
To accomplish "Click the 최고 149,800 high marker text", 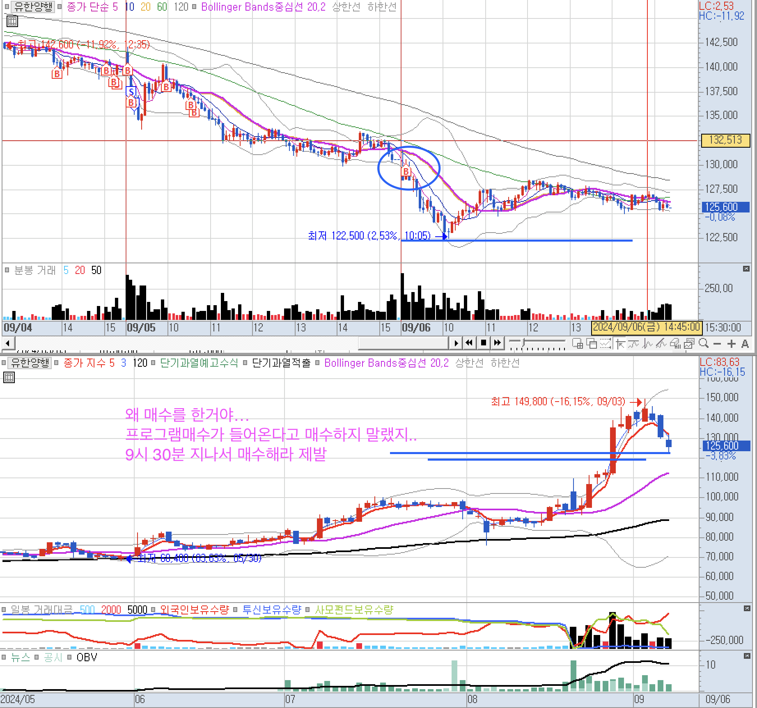I will 558,401.
